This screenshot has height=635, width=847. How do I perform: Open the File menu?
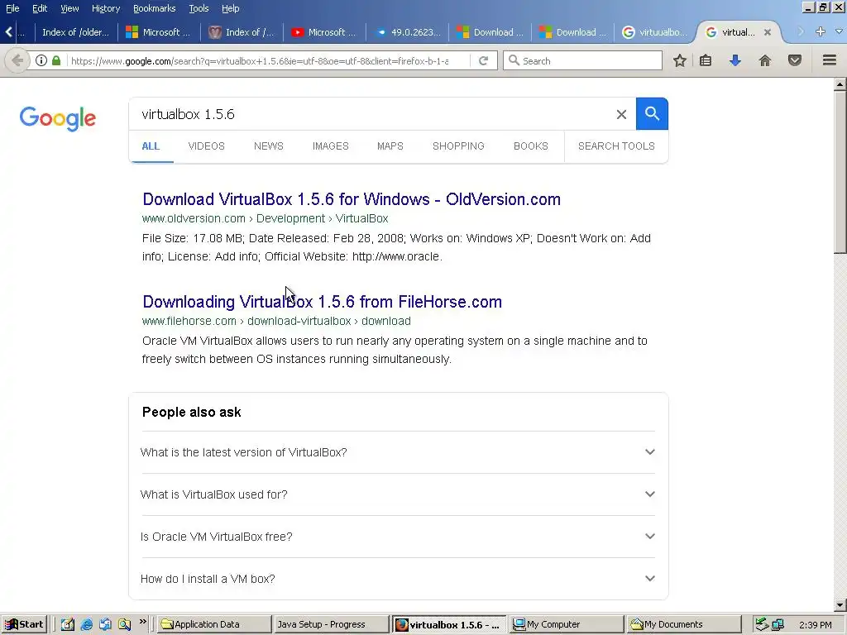point(12,8)
